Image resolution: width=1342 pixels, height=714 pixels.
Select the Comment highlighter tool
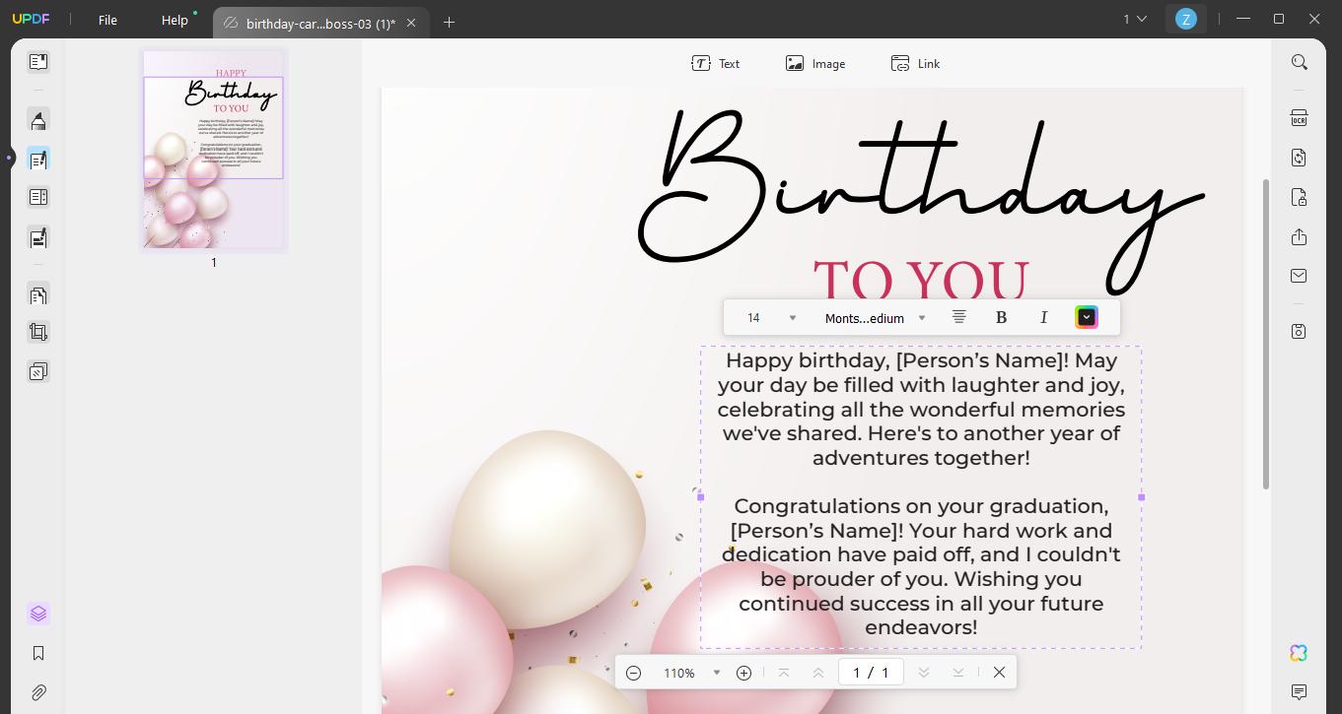[x=38, y=120]
